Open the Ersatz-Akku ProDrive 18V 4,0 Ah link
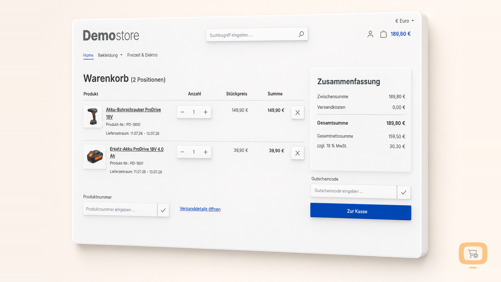 136,152
